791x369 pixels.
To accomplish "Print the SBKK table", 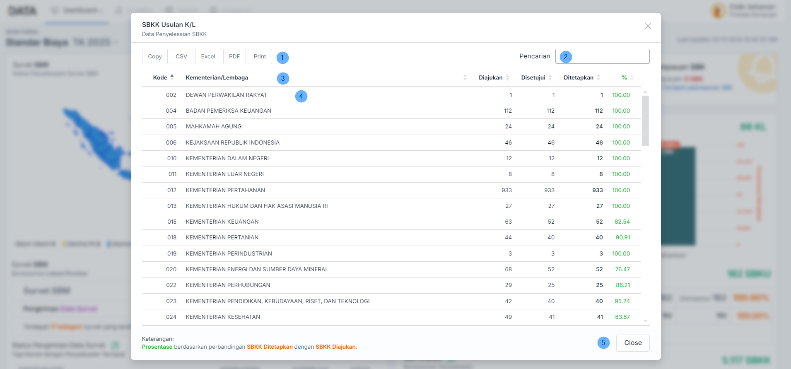I will [260, 56].
